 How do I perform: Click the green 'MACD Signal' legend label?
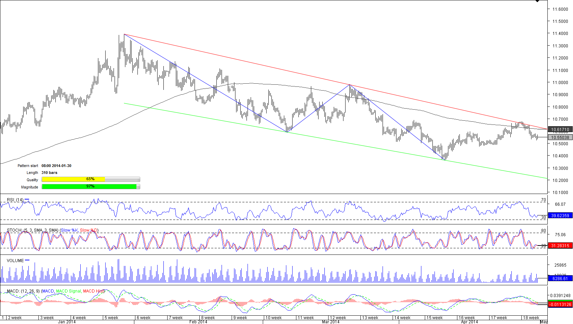(x=69, y=291)
